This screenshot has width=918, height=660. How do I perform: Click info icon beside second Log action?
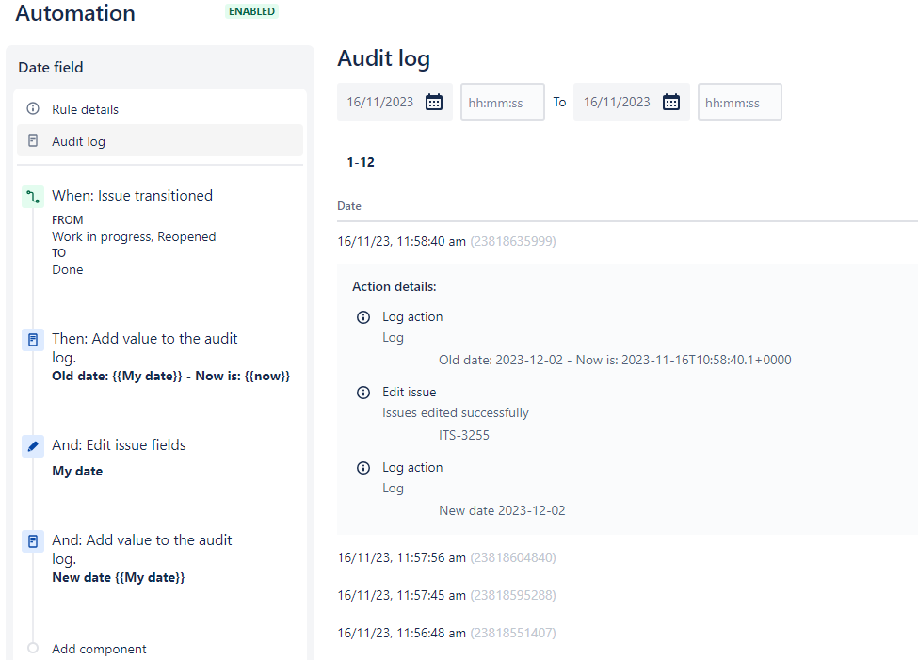tap(363, 468)
